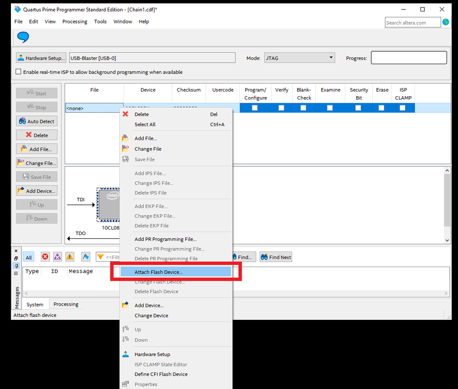Choose Change Device in the context menu
458x389 pixels.
pos(176,316)
